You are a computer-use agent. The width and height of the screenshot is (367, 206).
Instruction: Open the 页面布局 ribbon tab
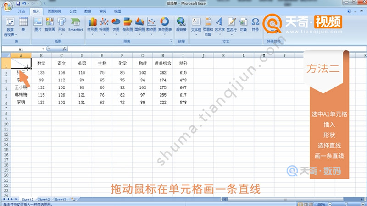(55, 11)
